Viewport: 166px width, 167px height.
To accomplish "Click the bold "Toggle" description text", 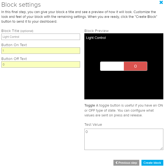I will (90, 105).
